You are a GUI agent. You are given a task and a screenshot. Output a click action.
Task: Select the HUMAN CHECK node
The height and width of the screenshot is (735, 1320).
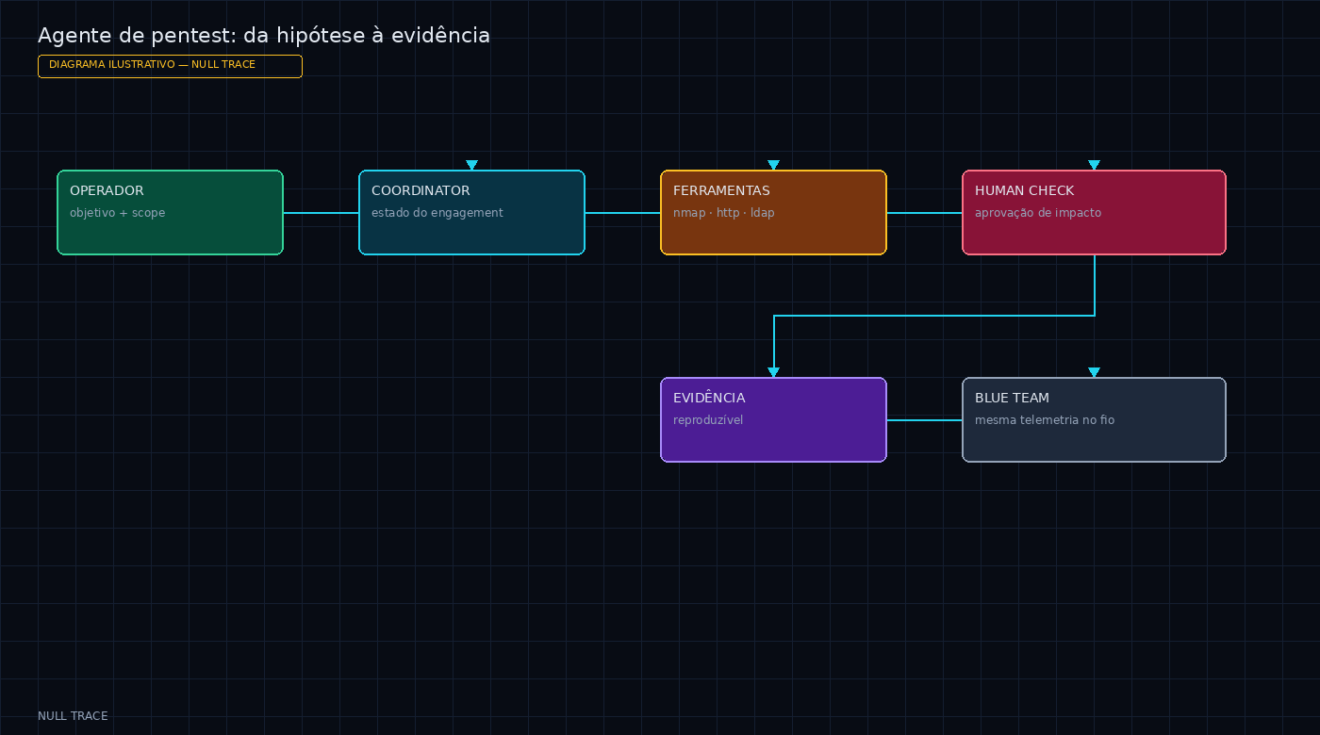[x=1094, y=212]
